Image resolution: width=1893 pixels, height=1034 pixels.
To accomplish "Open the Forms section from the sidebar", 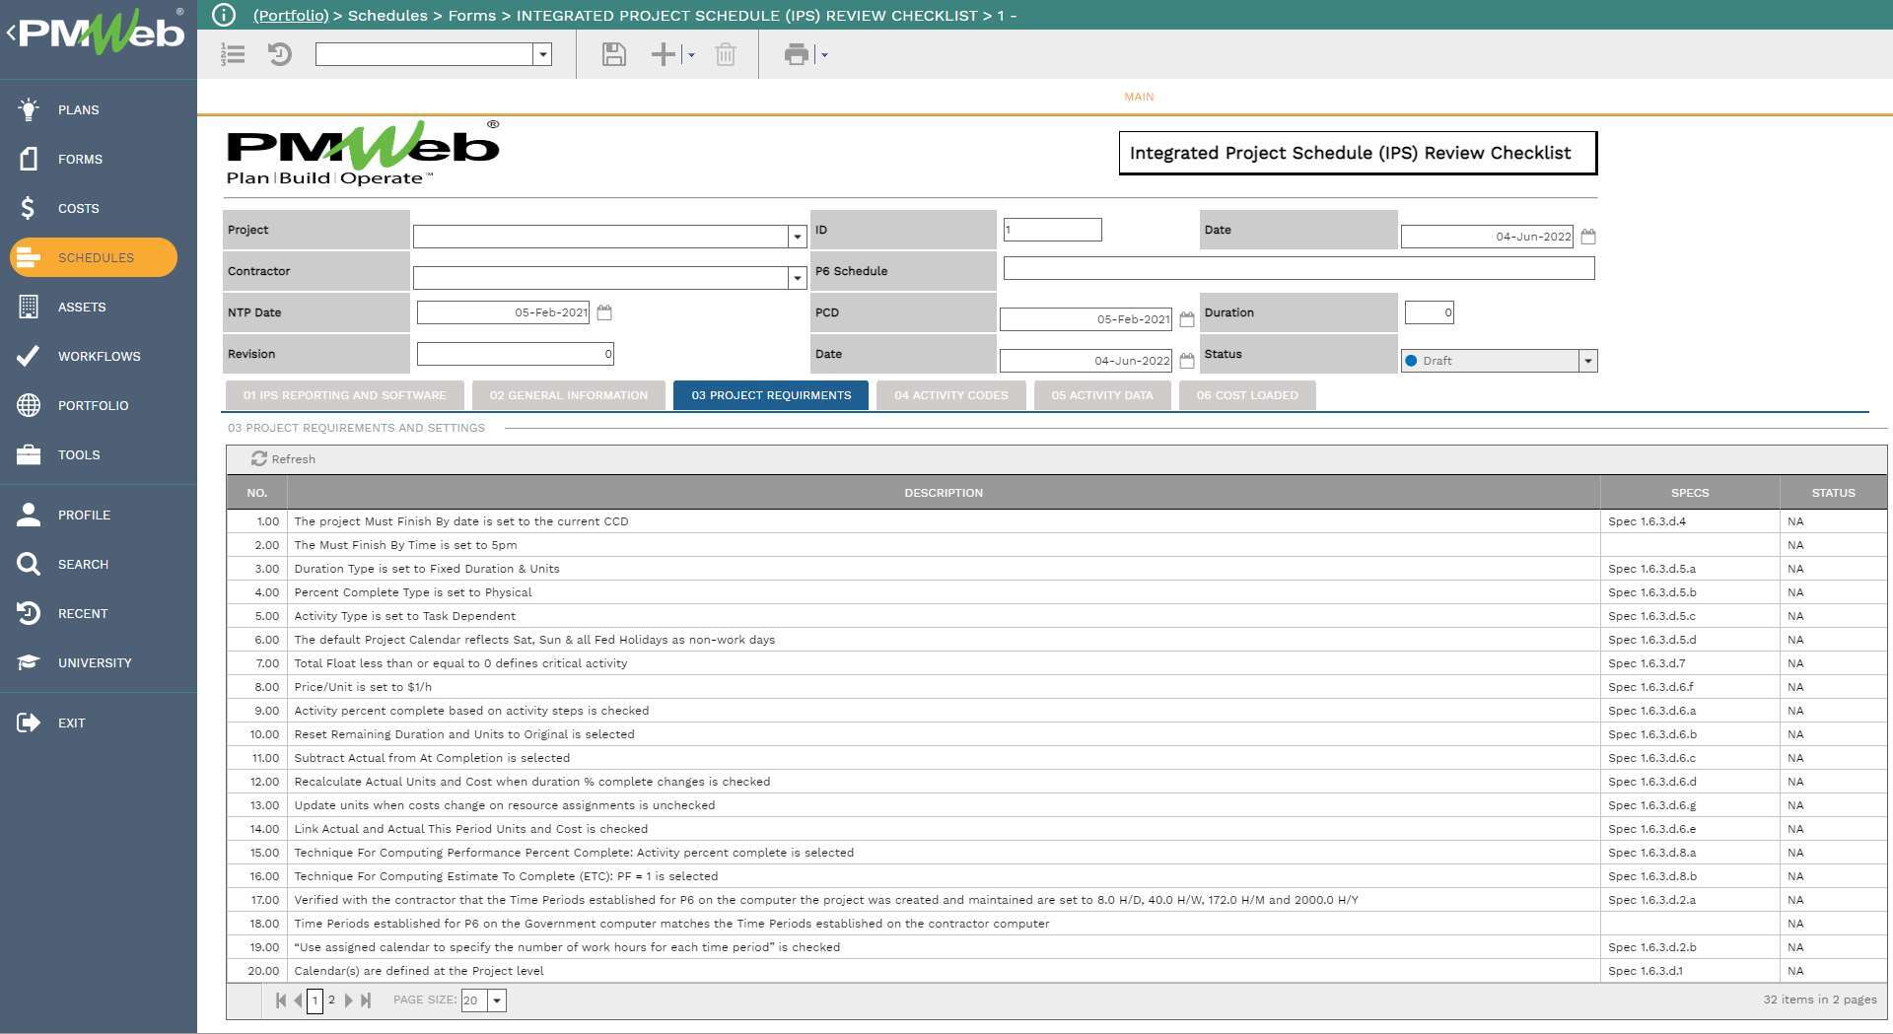I will tap(81, 159).
